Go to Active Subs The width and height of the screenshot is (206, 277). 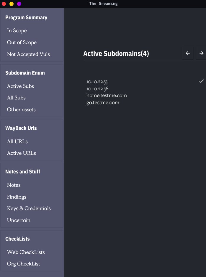click(x=20, y=86)
